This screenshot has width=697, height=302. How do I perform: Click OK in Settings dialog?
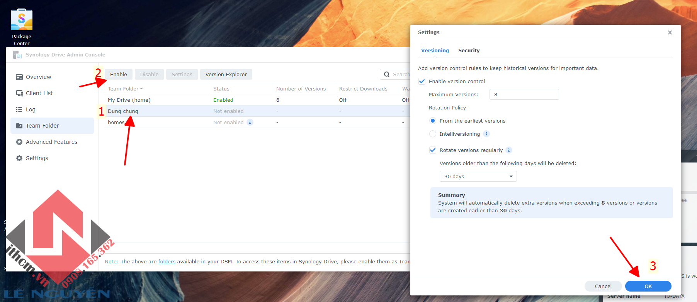point(648,286)
